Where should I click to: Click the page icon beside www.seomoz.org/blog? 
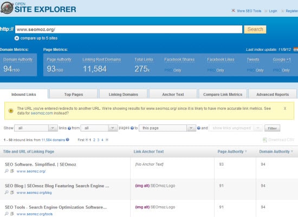(x=12, y=192)
